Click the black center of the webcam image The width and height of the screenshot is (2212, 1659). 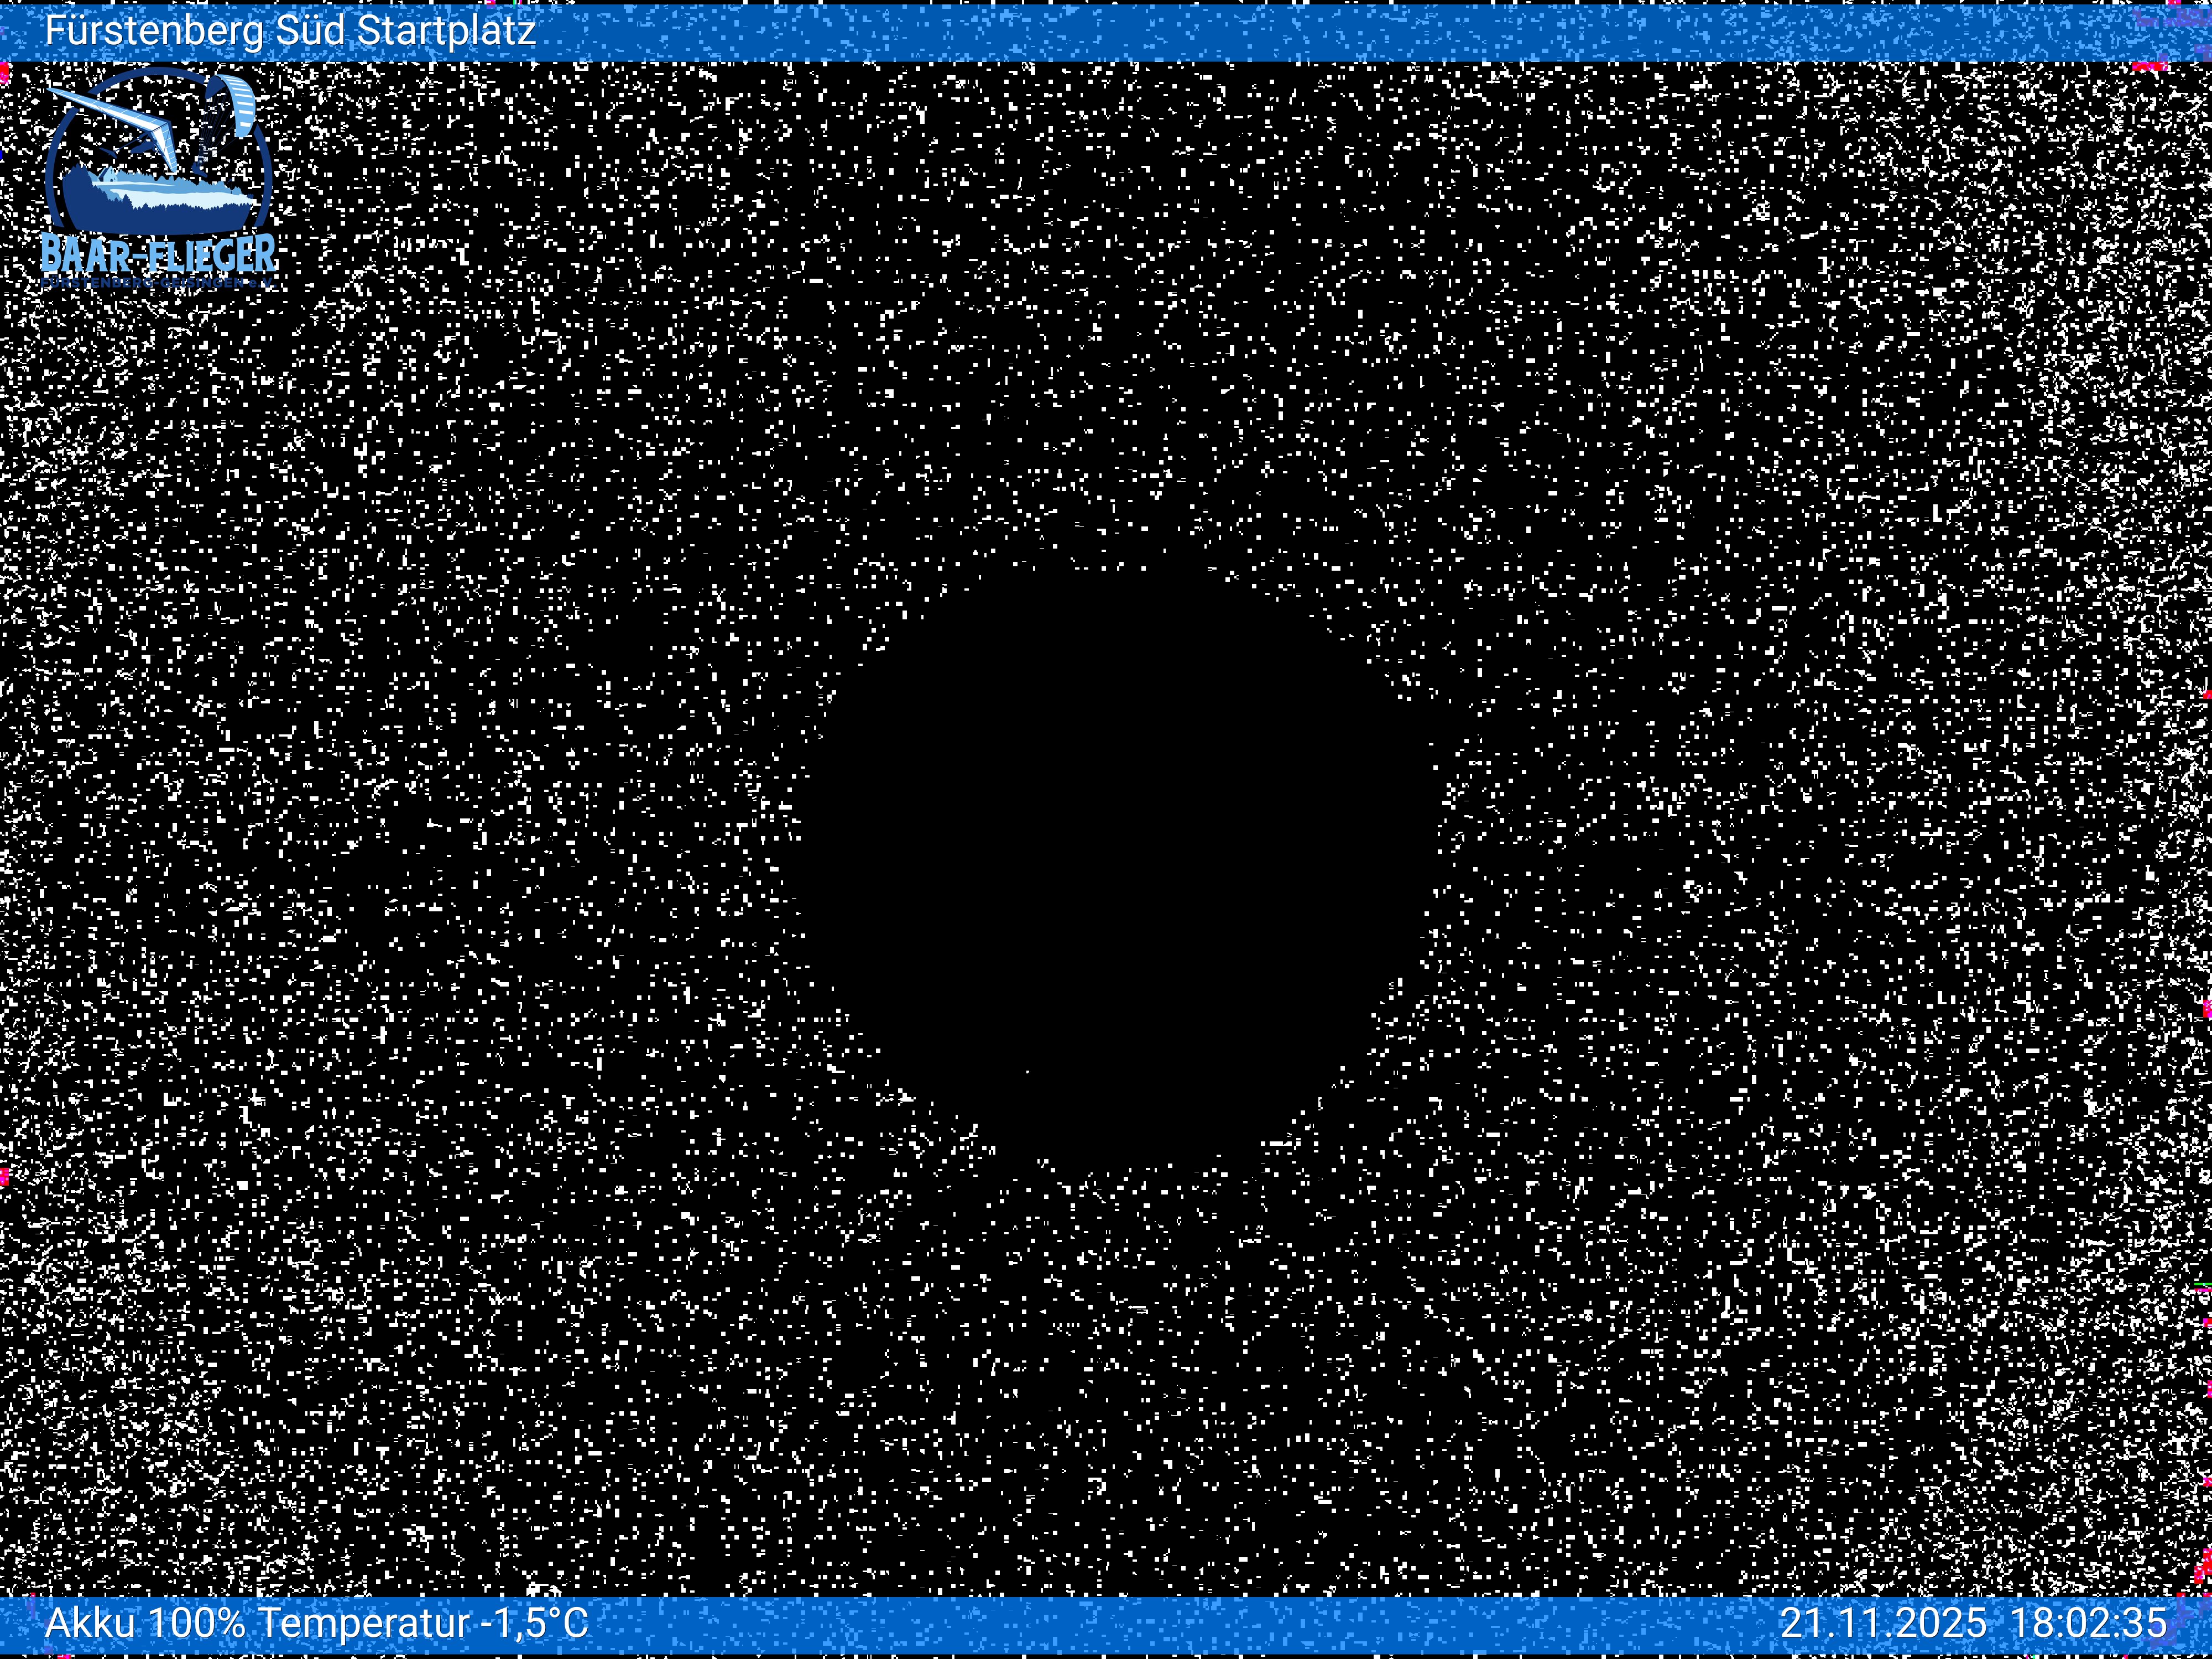pyautogui.click(x=1110, y=860)
